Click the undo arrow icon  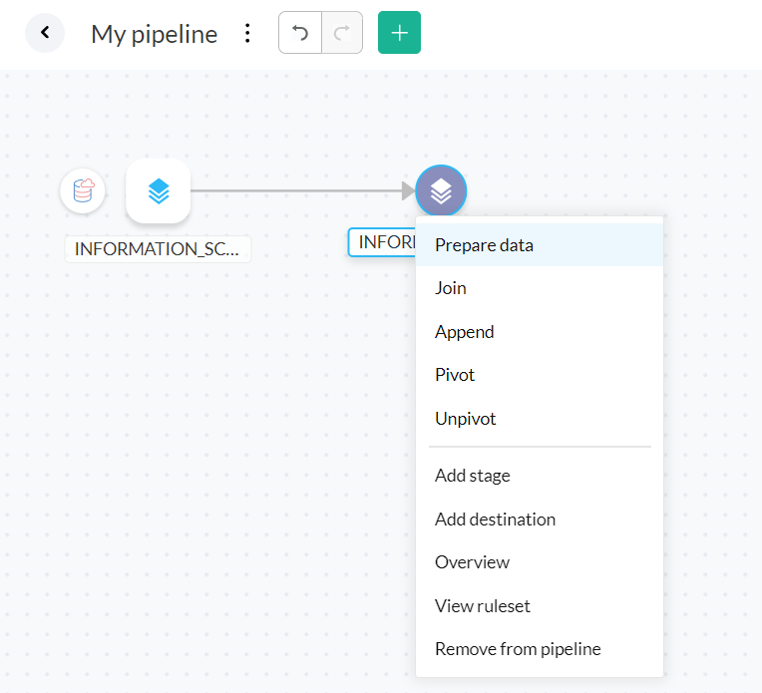click(x=300, y=33)
